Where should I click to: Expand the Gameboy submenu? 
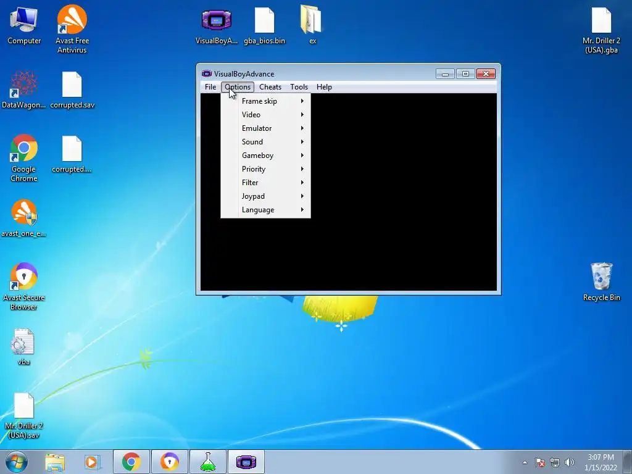pyautogui.click(x=265, y=156)
